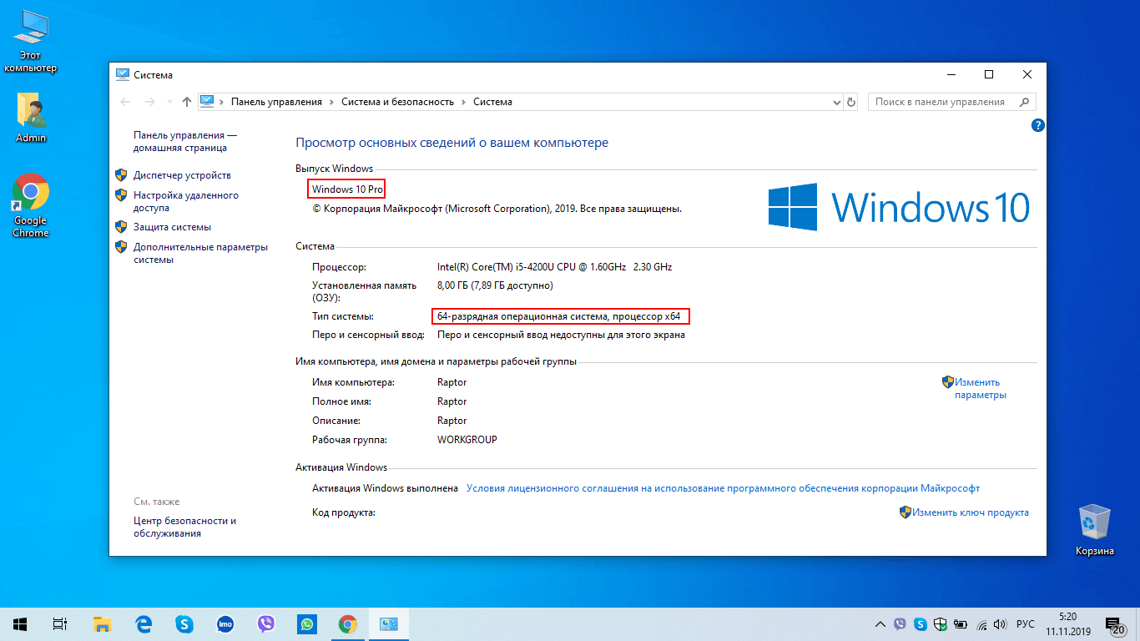Open the Viber icon in taskbar

pyautogui.click(x=266, y=624)
